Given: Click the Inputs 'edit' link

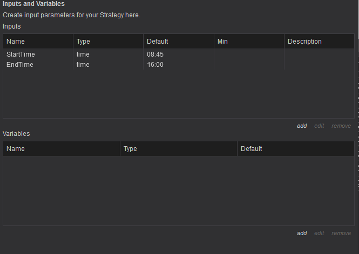Looking at the screenshot, I should (319, 126).
